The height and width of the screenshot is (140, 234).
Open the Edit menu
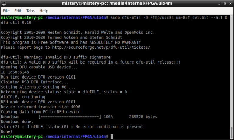tap(18, 11)
